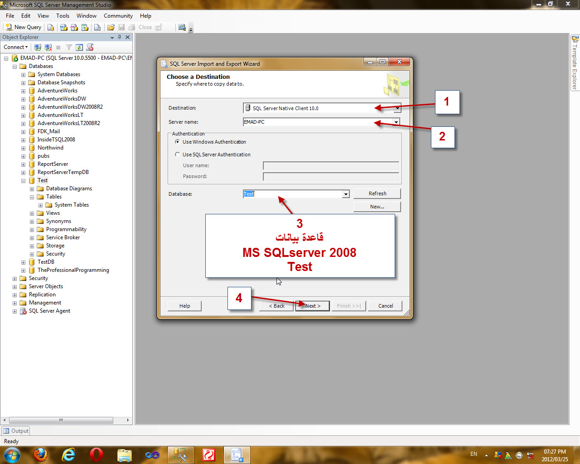
Task: Click the Disconnect icon in Object Explorer toolbar
Action: [x=48, y=47]
